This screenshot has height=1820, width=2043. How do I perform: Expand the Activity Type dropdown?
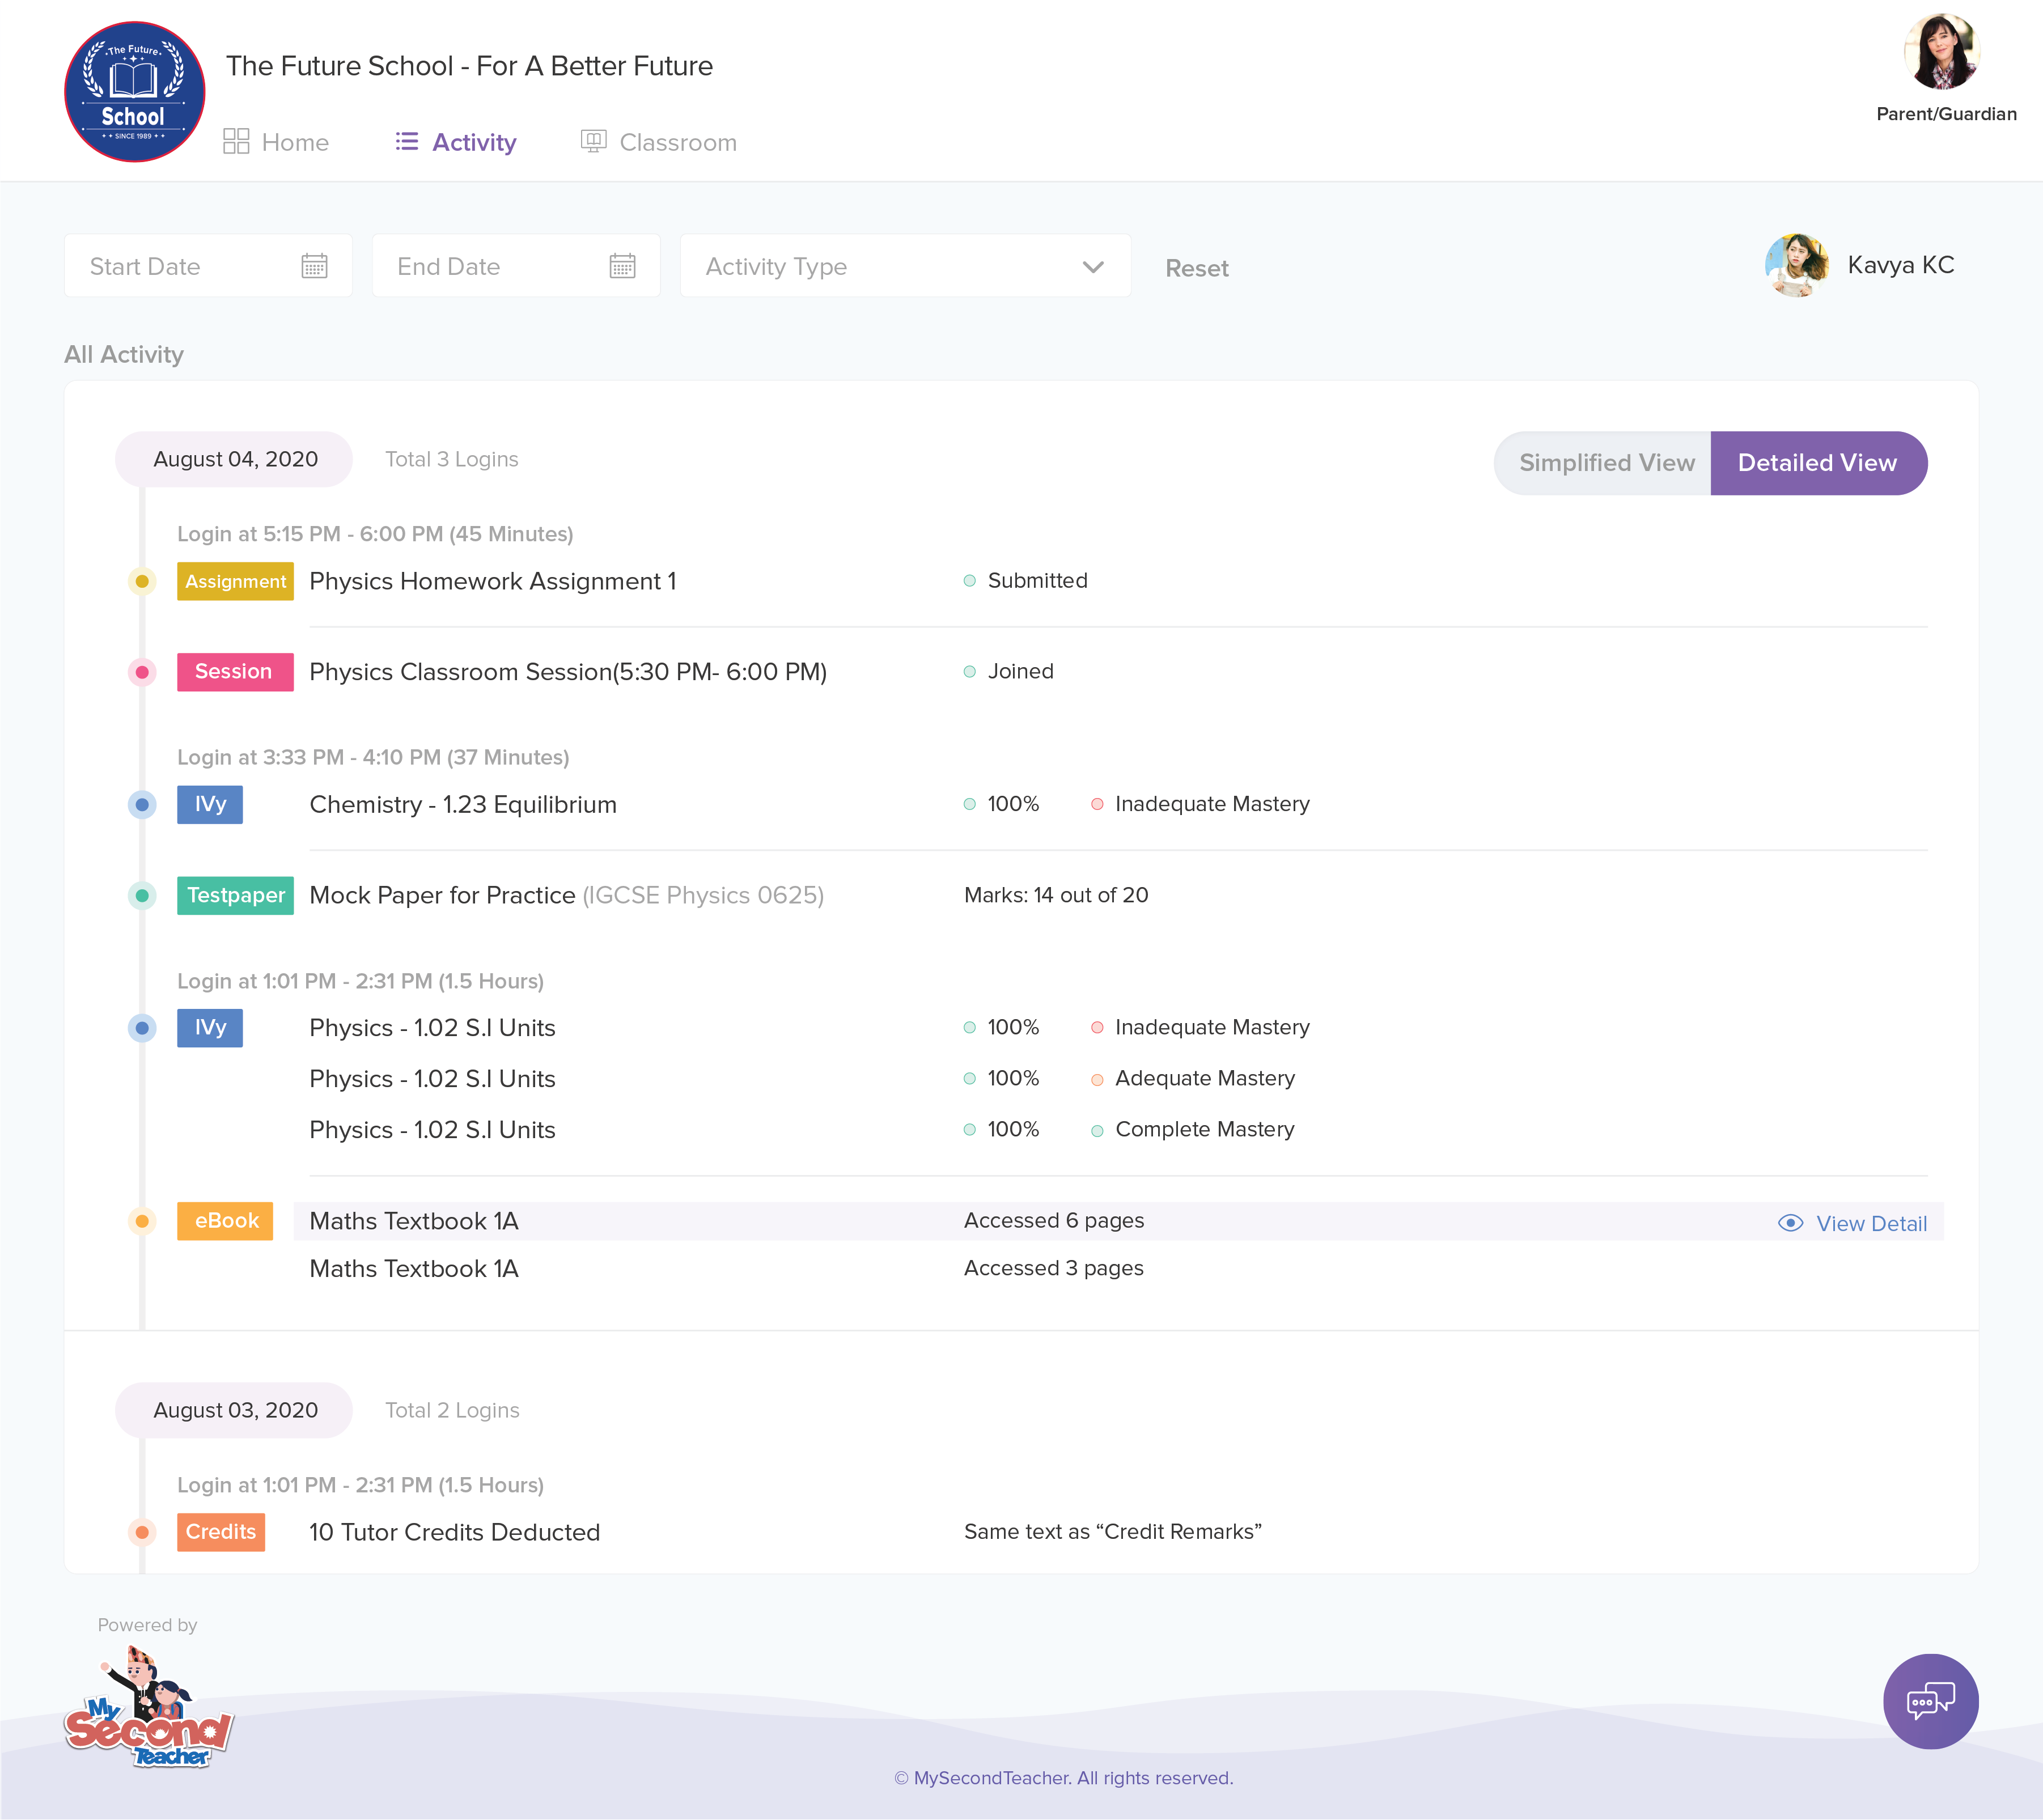pos(905,266)
